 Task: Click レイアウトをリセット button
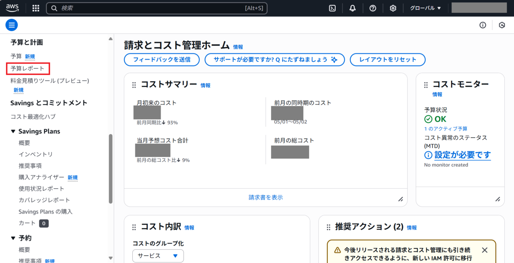pyautogui.click(x=388, y=60)
